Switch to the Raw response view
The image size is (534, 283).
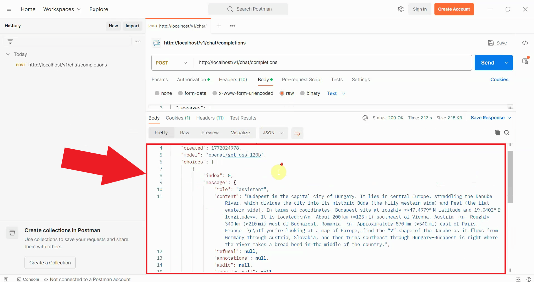click(x=184, y=133)
